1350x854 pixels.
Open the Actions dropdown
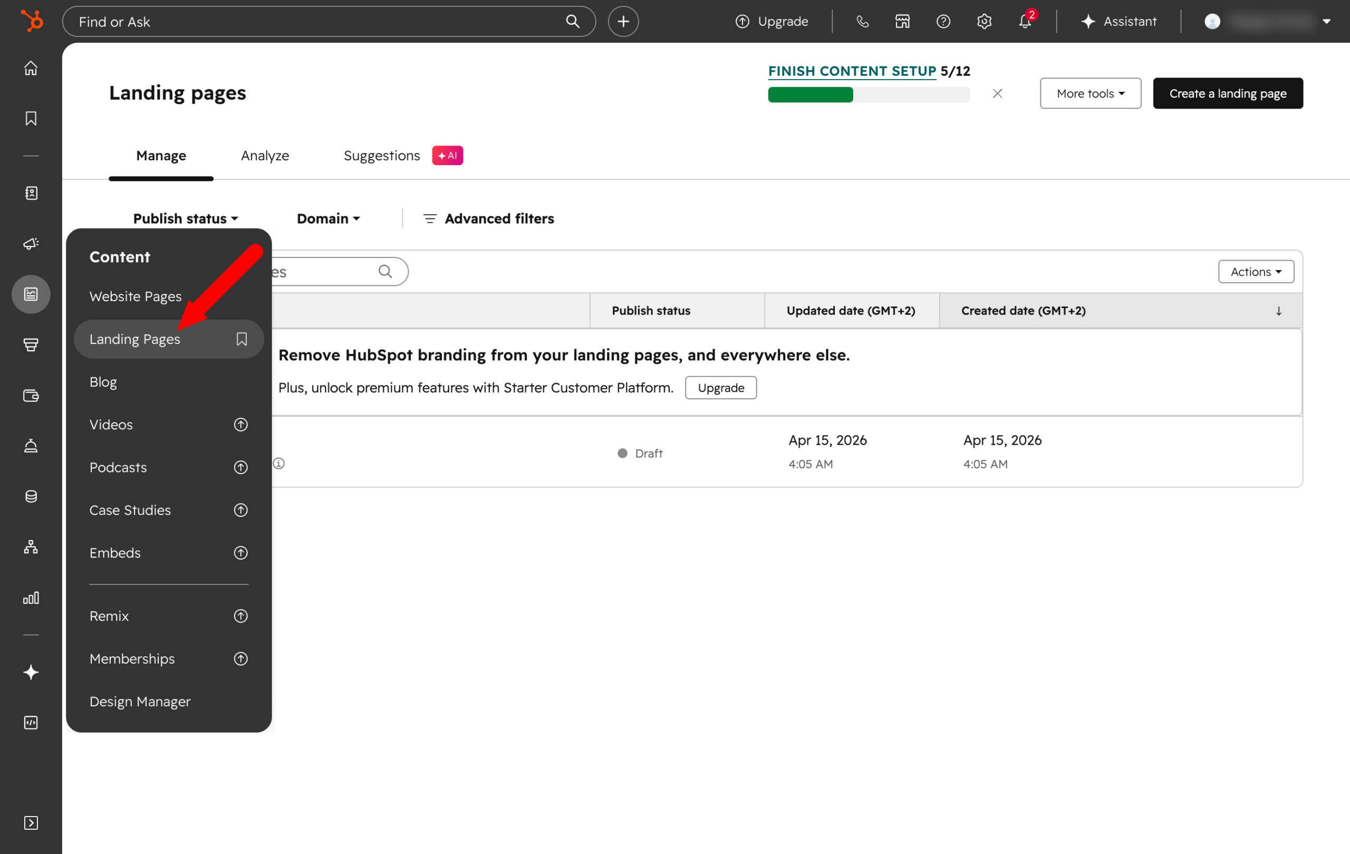click(x=1256, y=272)
